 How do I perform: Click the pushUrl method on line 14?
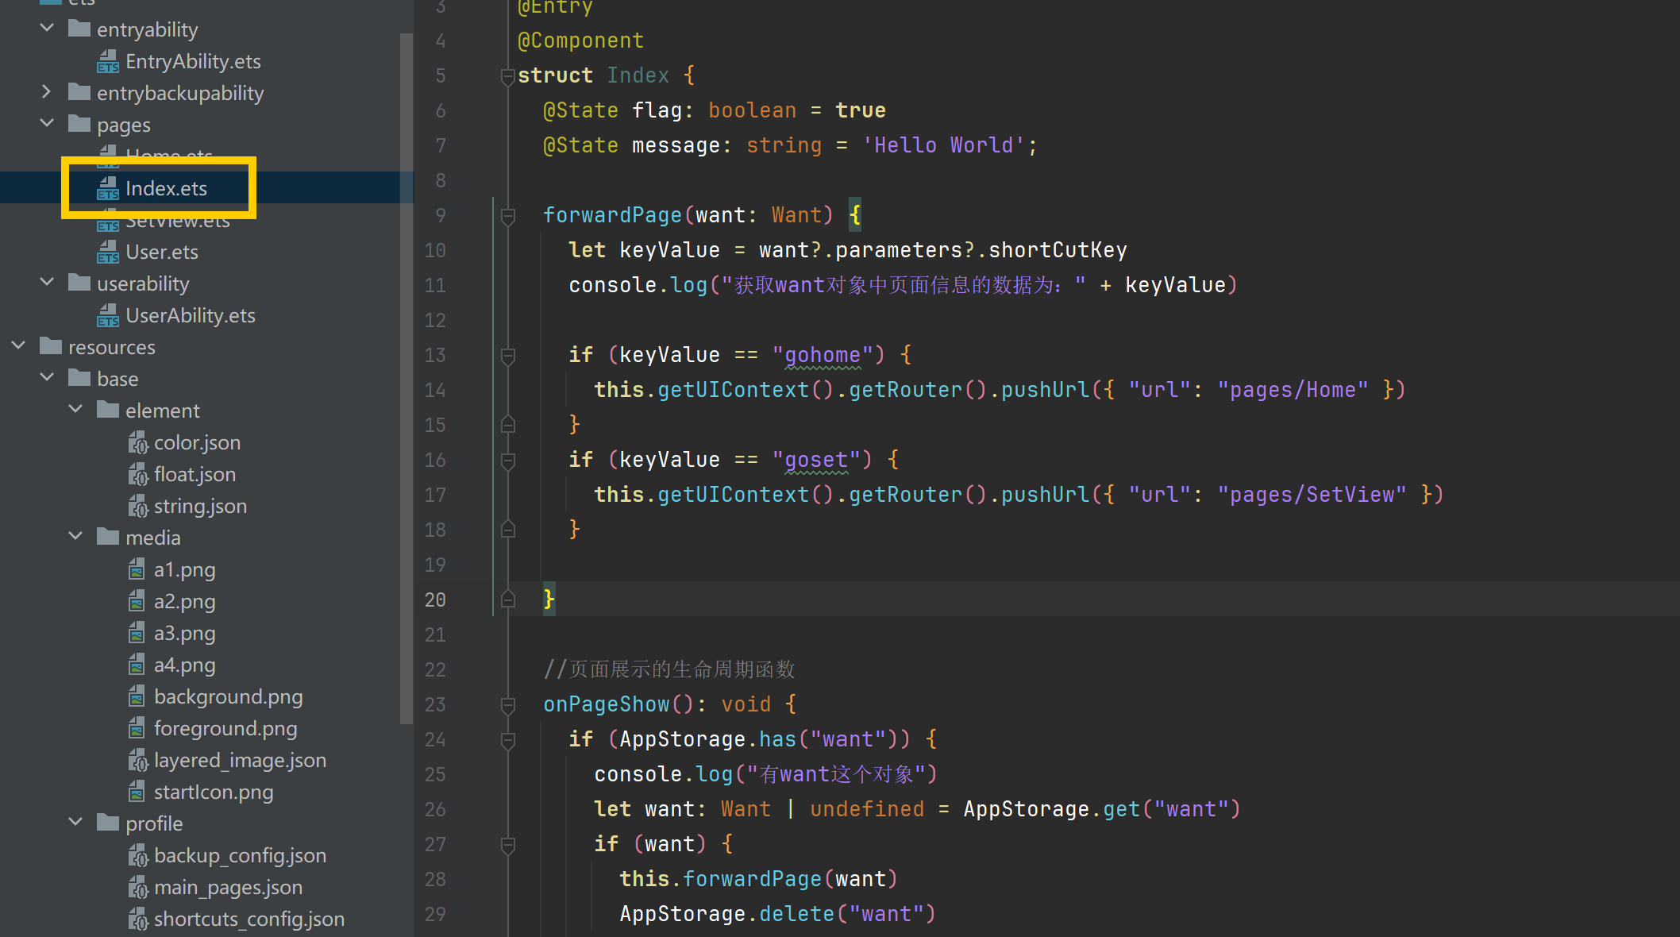point(1045,390)
